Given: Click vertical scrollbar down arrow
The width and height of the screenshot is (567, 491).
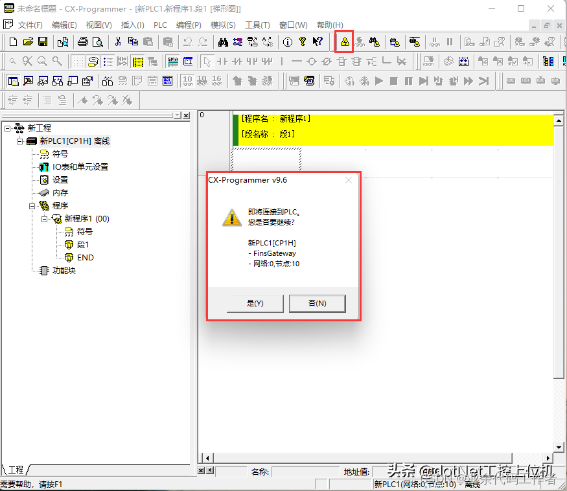Looking at the screenshot, I should click(x=559, y=447).
